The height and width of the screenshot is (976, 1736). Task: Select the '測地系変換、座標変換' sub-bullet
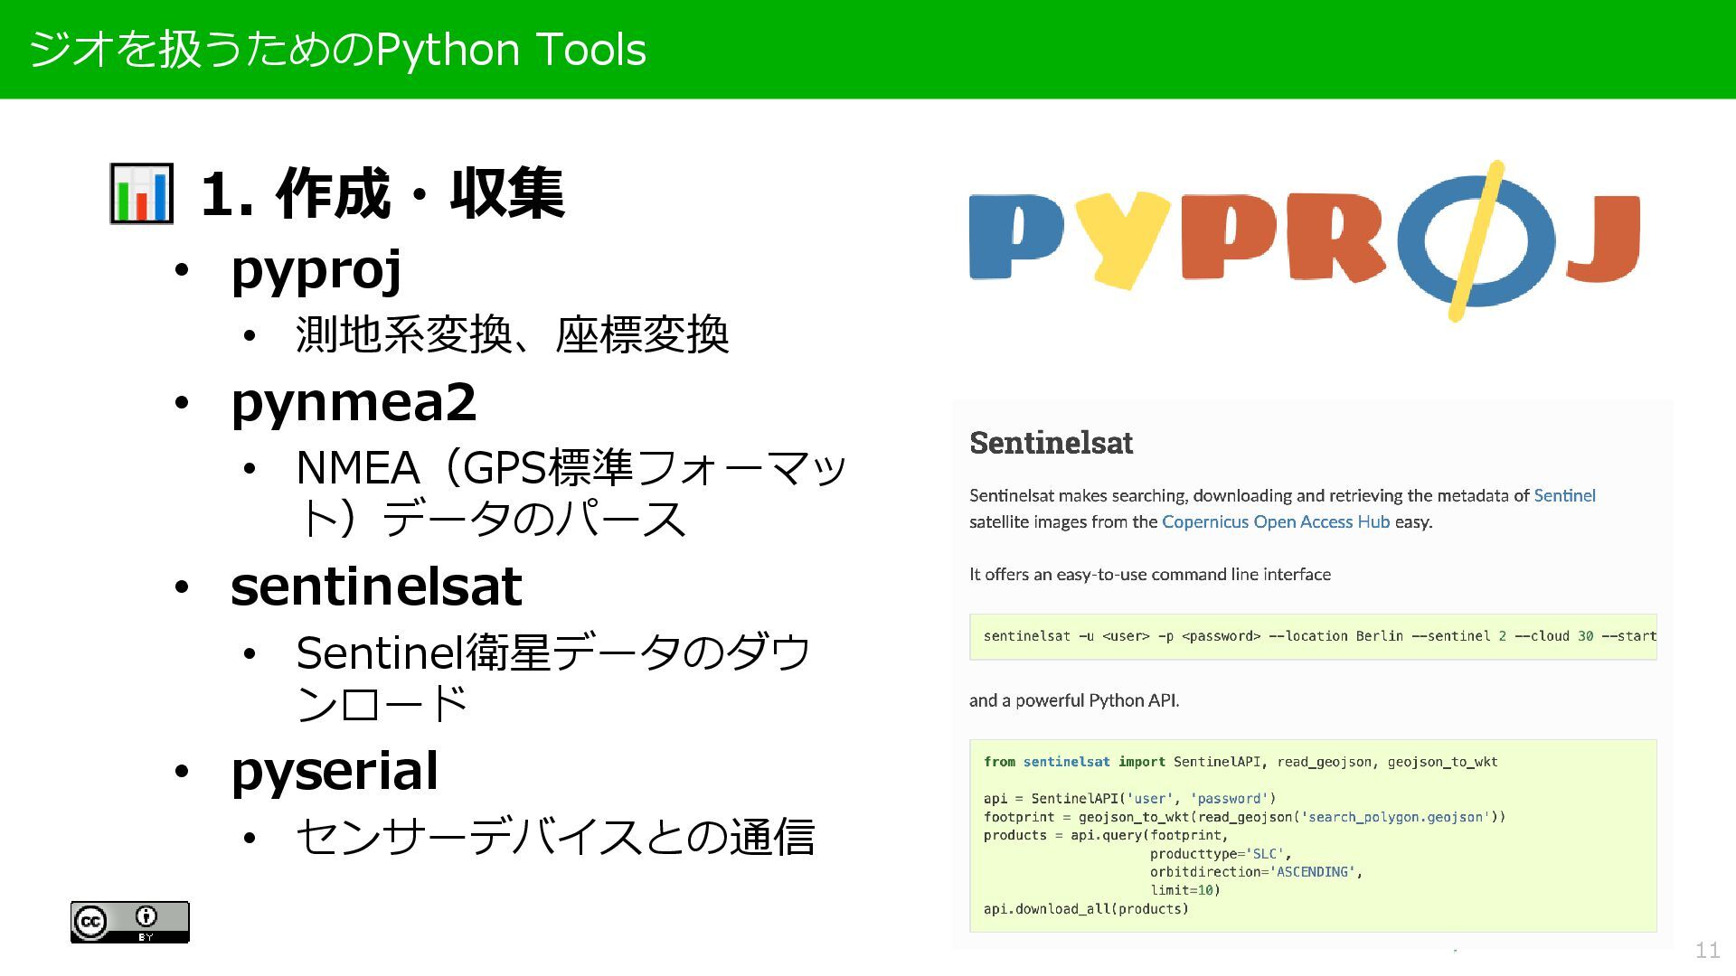[x=512, y=334]
